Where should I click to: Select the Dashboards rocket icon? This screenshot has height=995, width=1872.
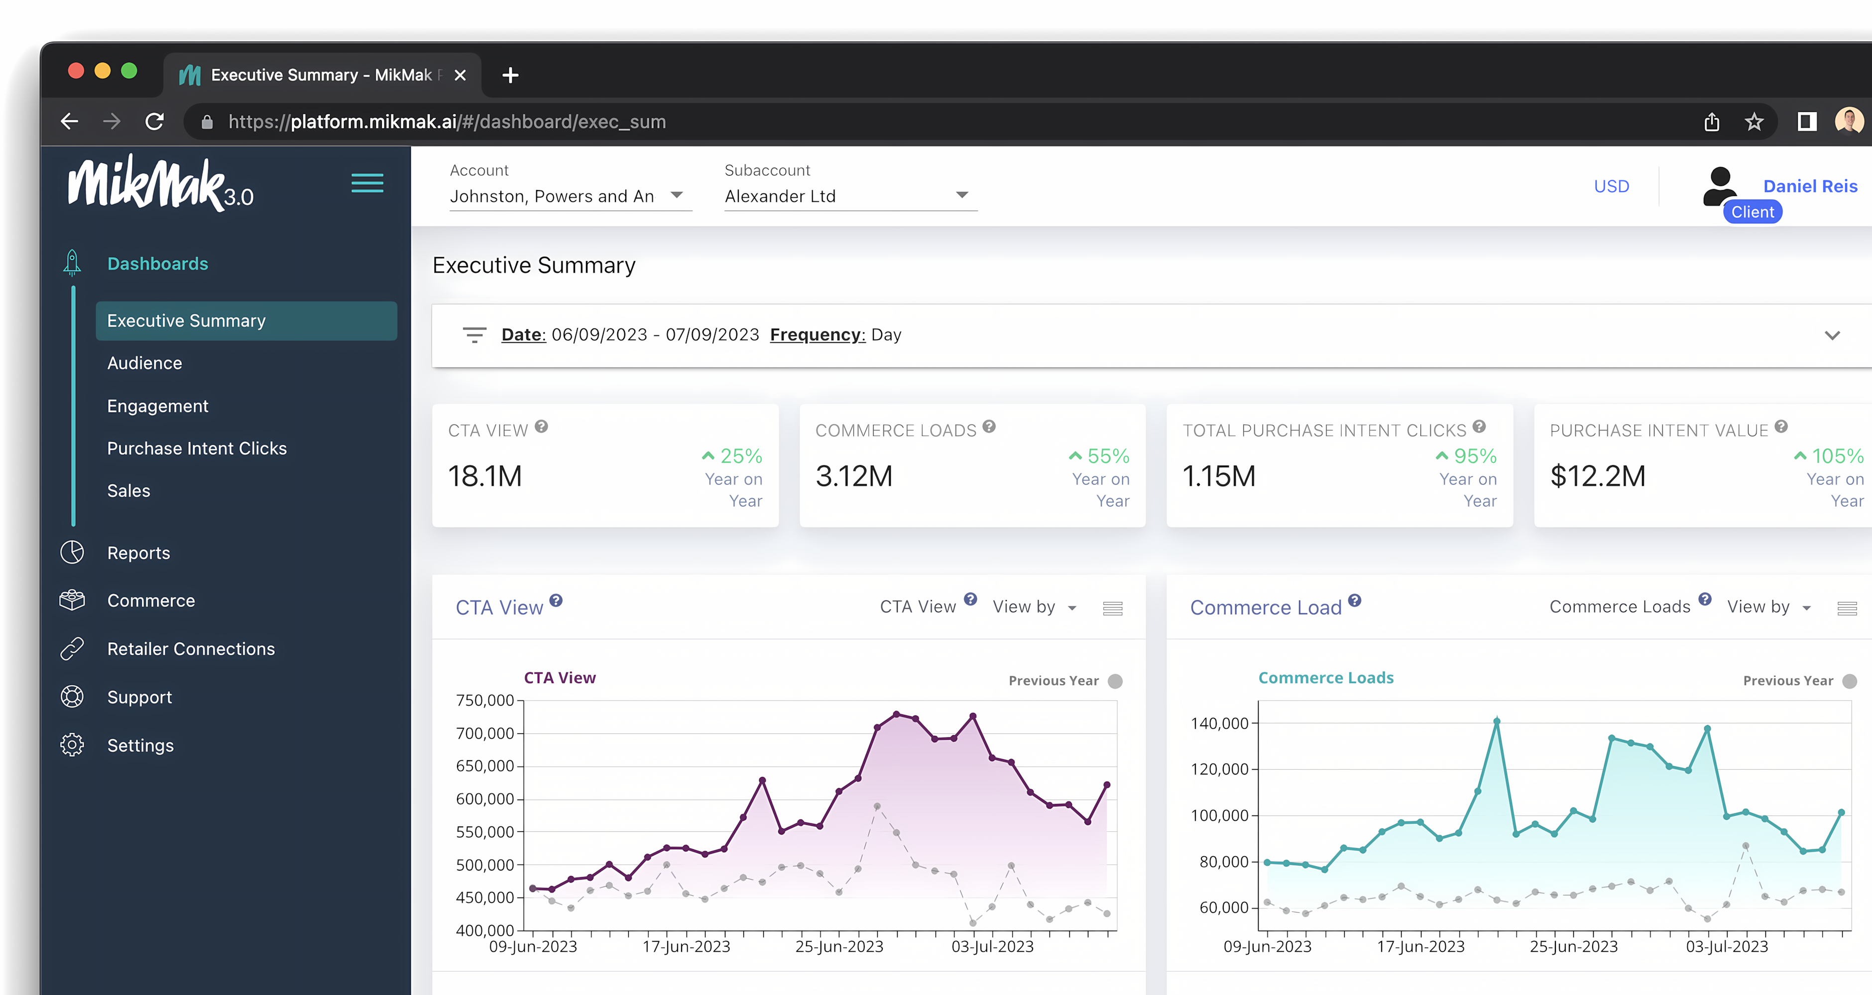pyautogui.click(x=71, y=263)
